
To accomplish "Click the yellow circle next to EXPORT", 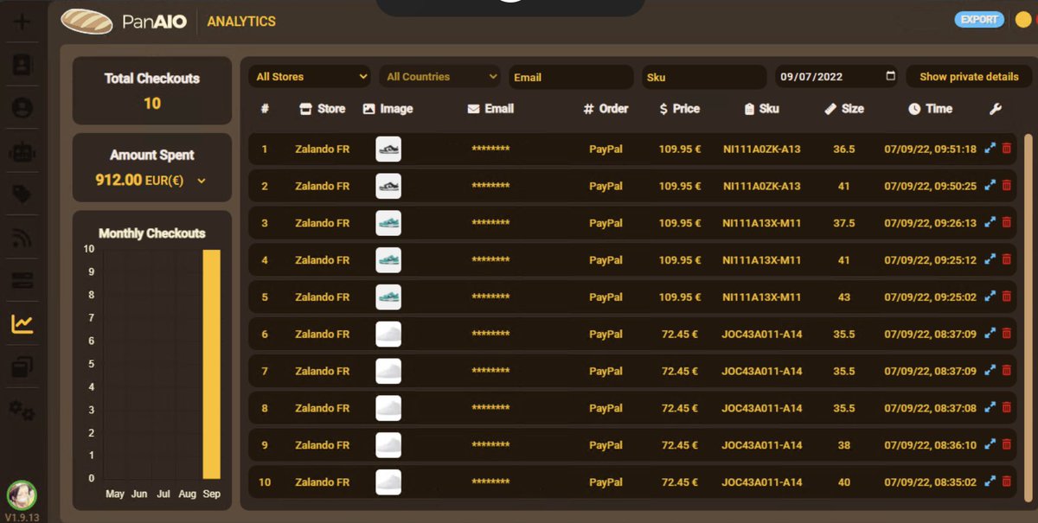I will [x=1022, y=20].
